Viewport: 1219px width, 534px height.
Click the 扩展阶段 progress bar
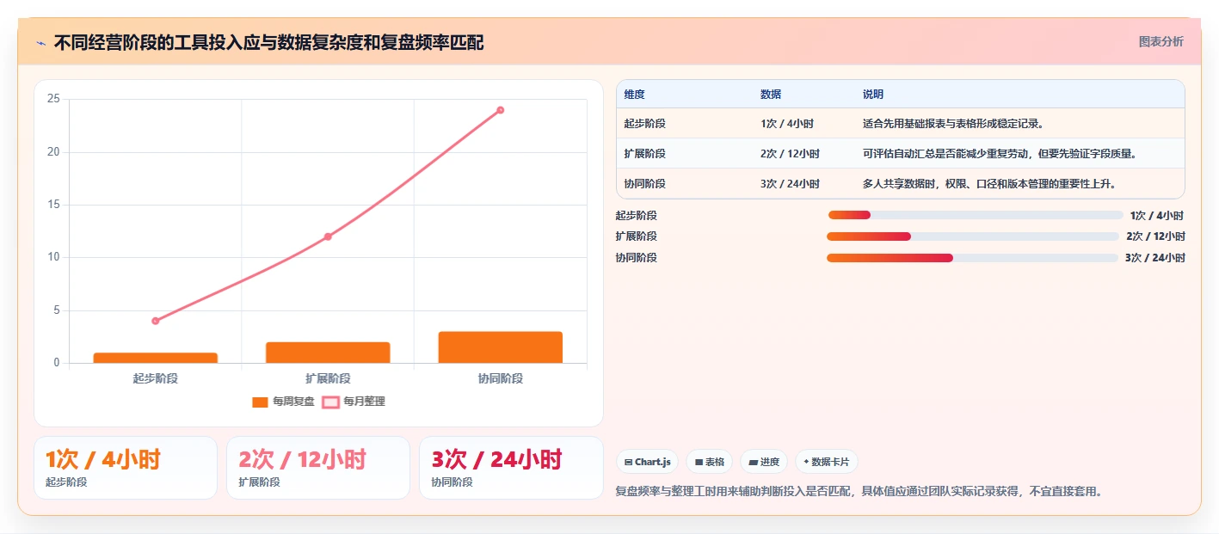(973, 236)
